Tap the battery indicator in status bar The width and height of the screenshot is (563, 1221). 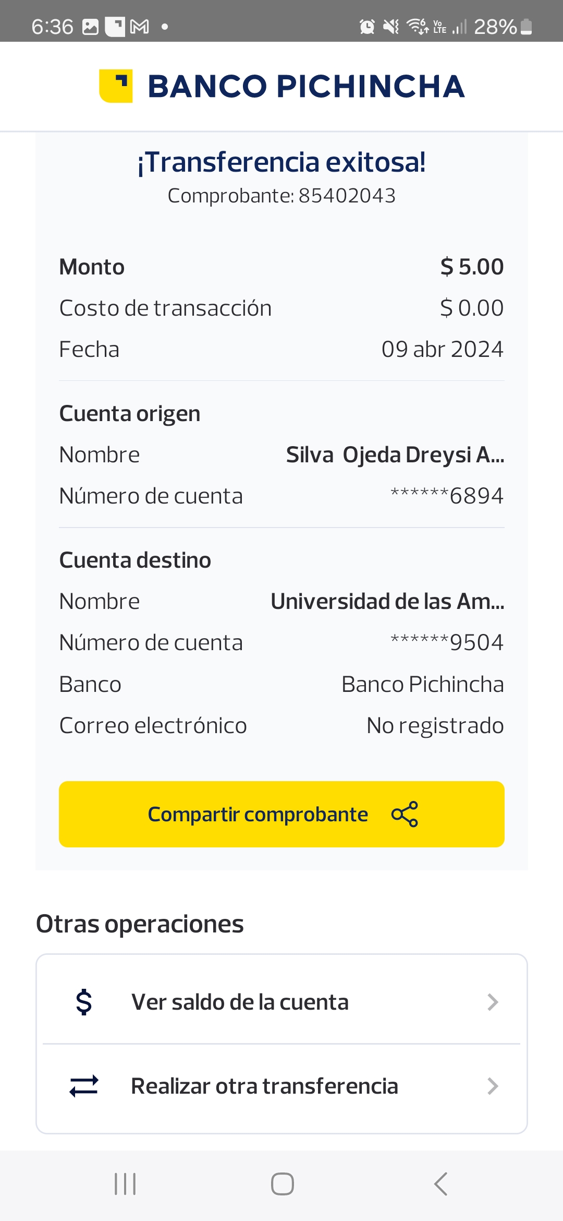[527, 27]
